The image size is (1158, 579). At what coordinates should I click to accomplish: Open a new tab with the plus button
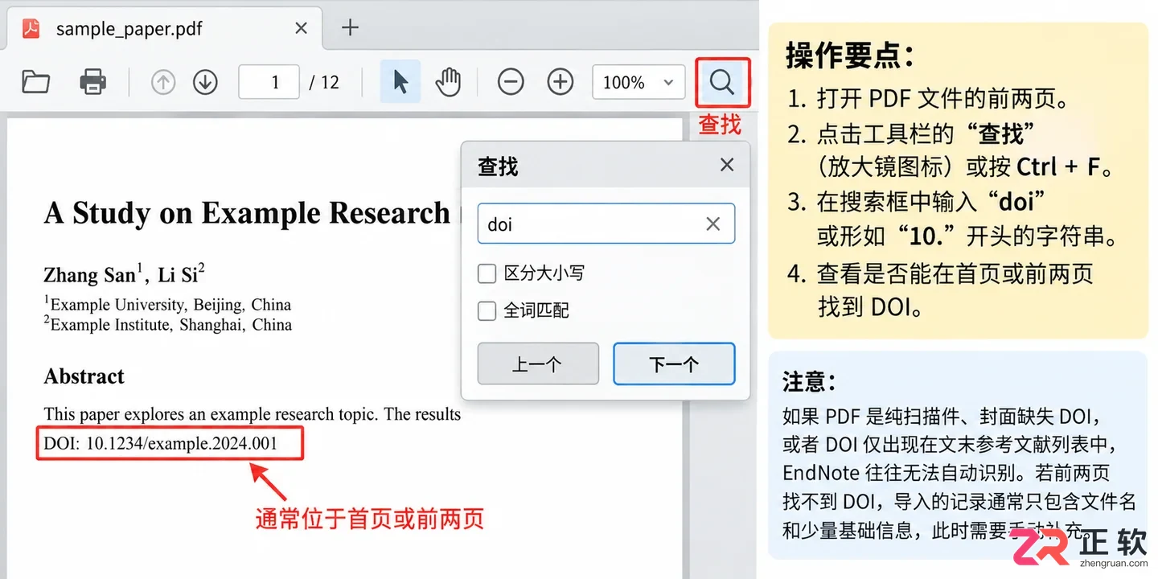pos(350,27)
